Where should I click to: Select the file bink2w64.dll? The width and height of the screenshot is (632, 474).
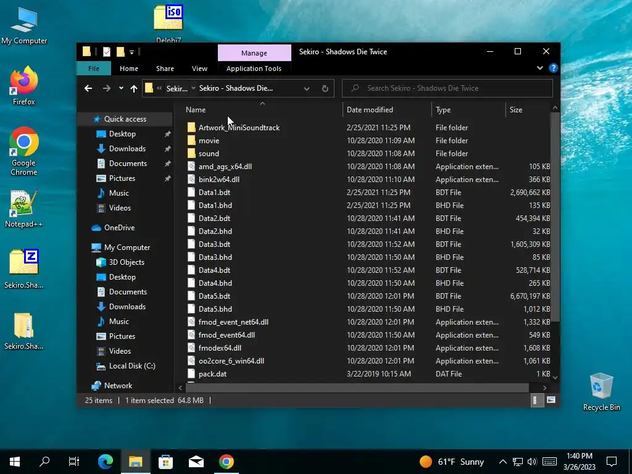click(219, 180)
